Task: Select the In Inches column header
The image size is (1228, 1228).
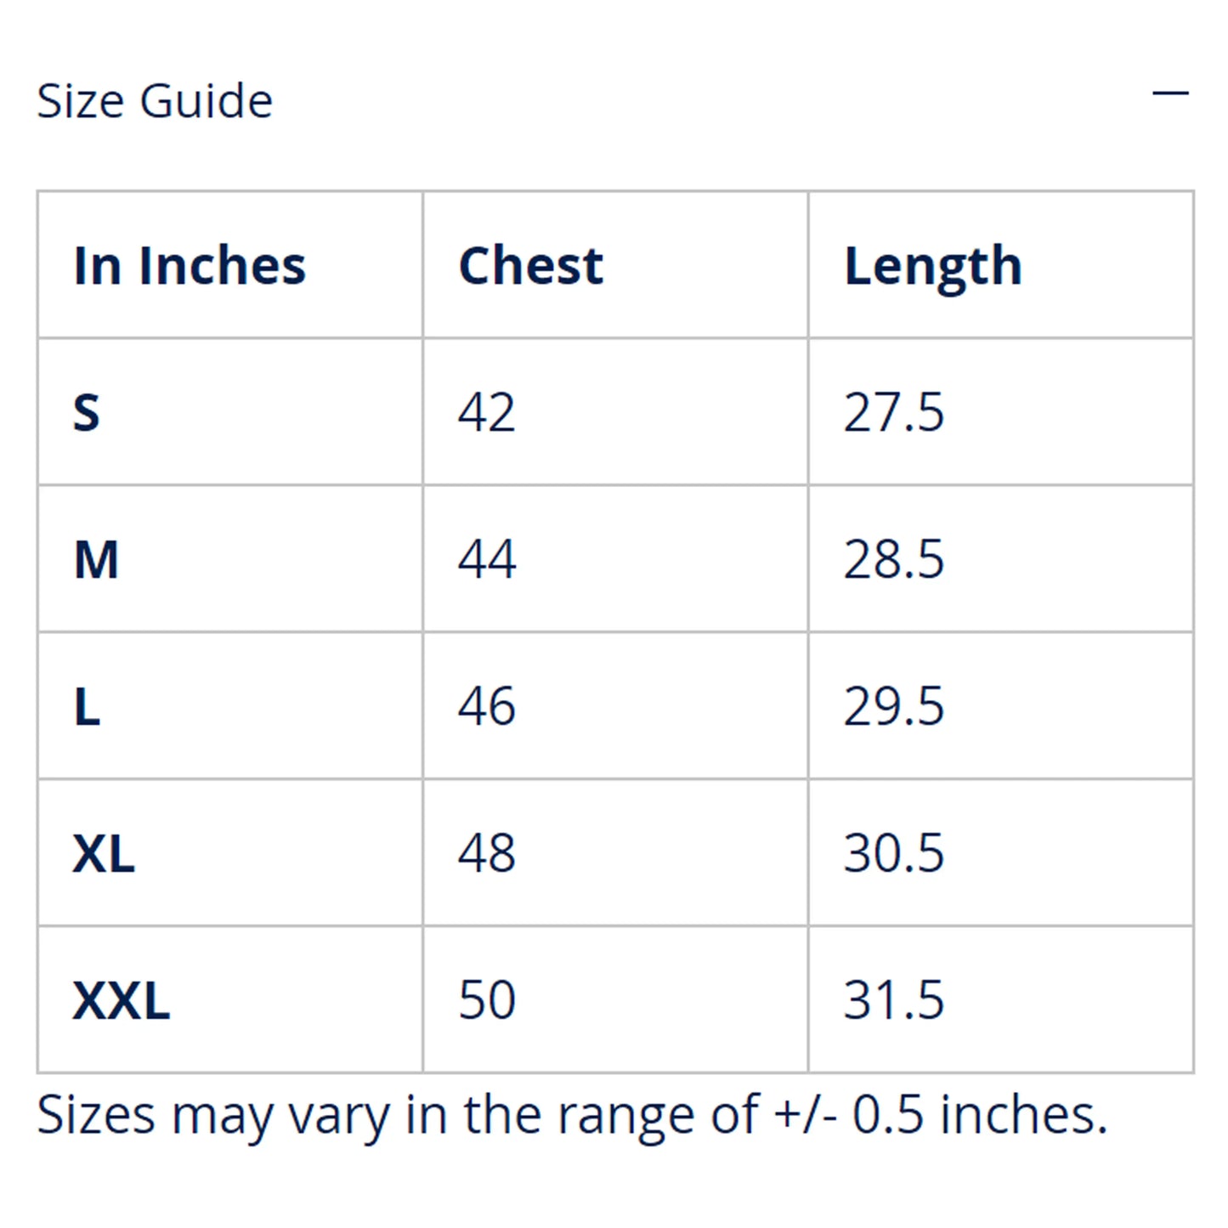Action: (x=190, y=265)
